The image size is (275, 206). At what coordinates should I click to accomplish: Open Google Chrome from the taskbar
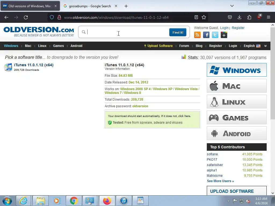tap(74, 201)
